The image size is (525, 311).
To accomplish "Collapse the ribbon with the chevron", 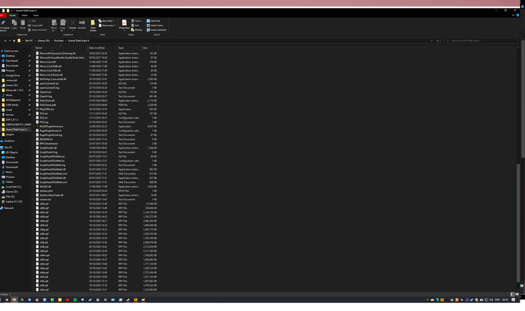I will pos(513,15).
